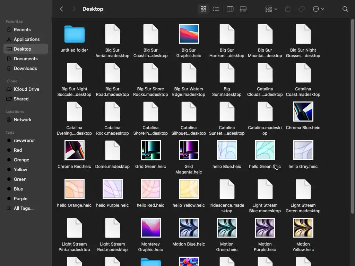Select the Motion Yellow.heic thumbnail

(303, 228)
